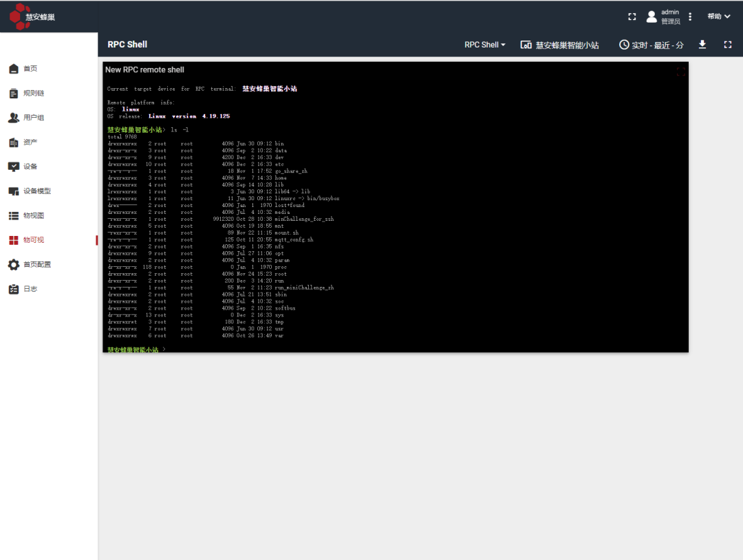Click the download export icon in toolbar

(702, 45)
